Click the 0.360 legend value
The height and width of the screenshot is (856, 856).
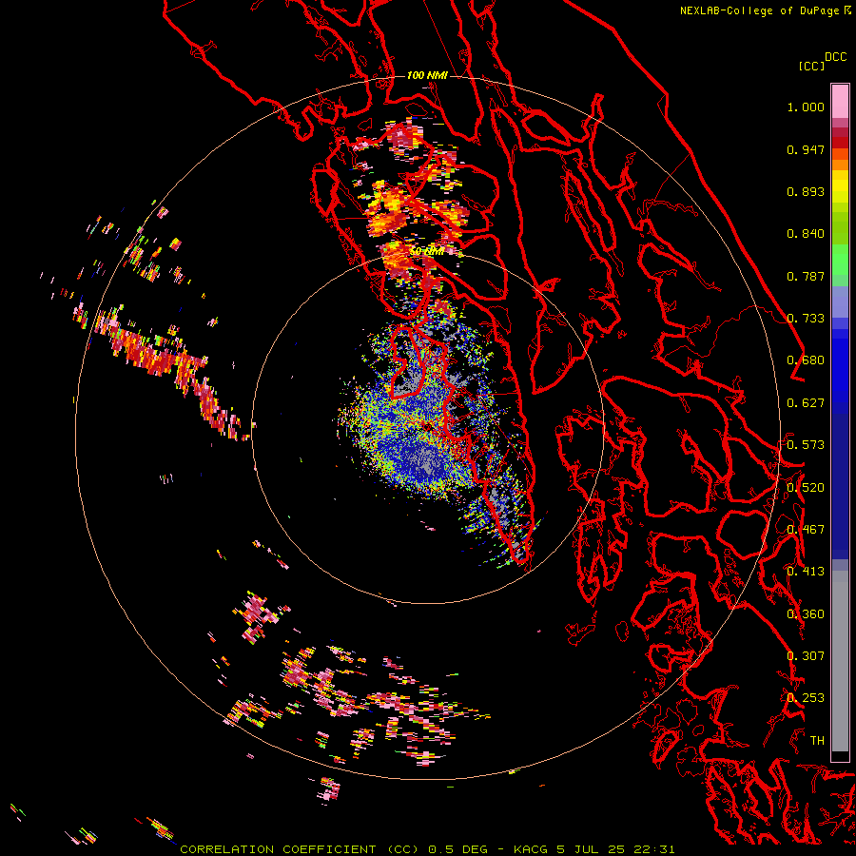(806, 614)
